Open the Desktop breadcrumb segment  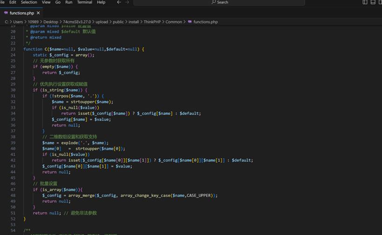tap(51, 22)
